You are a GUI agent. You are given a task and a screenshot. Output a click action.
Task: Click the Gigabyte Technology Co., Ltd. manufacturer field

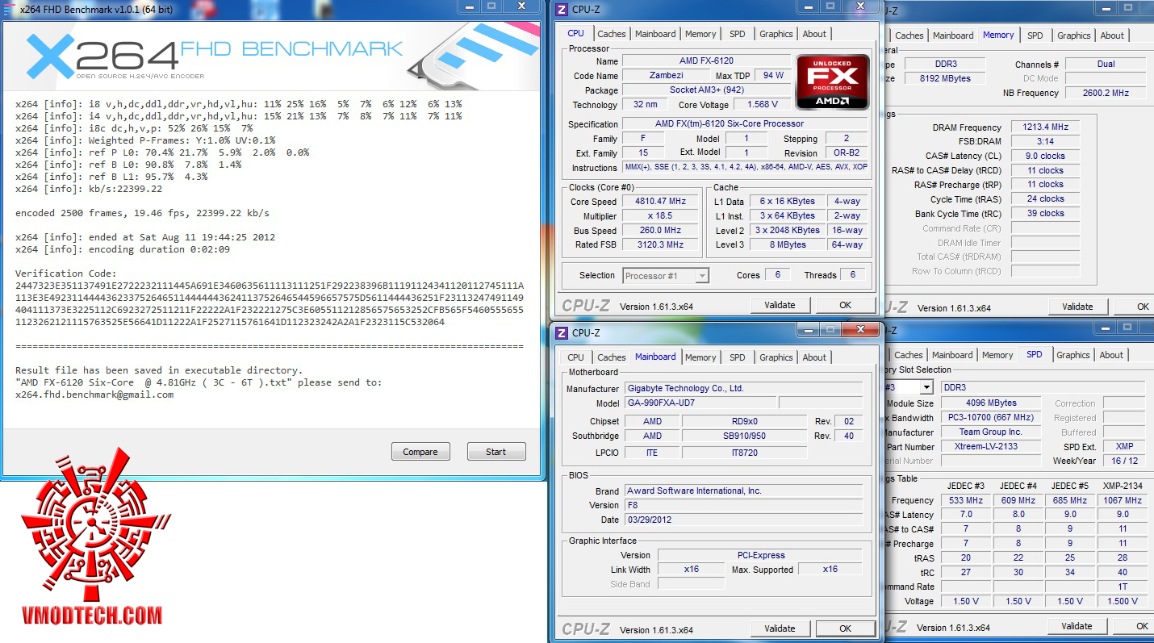tap(743, 389)
